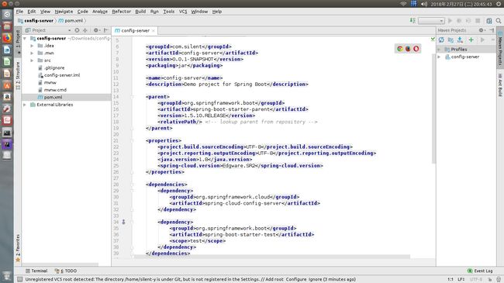Viewport: 504px width, 283px height.
Task: Add Maven project with plus icon
Action: coord(471,40)
